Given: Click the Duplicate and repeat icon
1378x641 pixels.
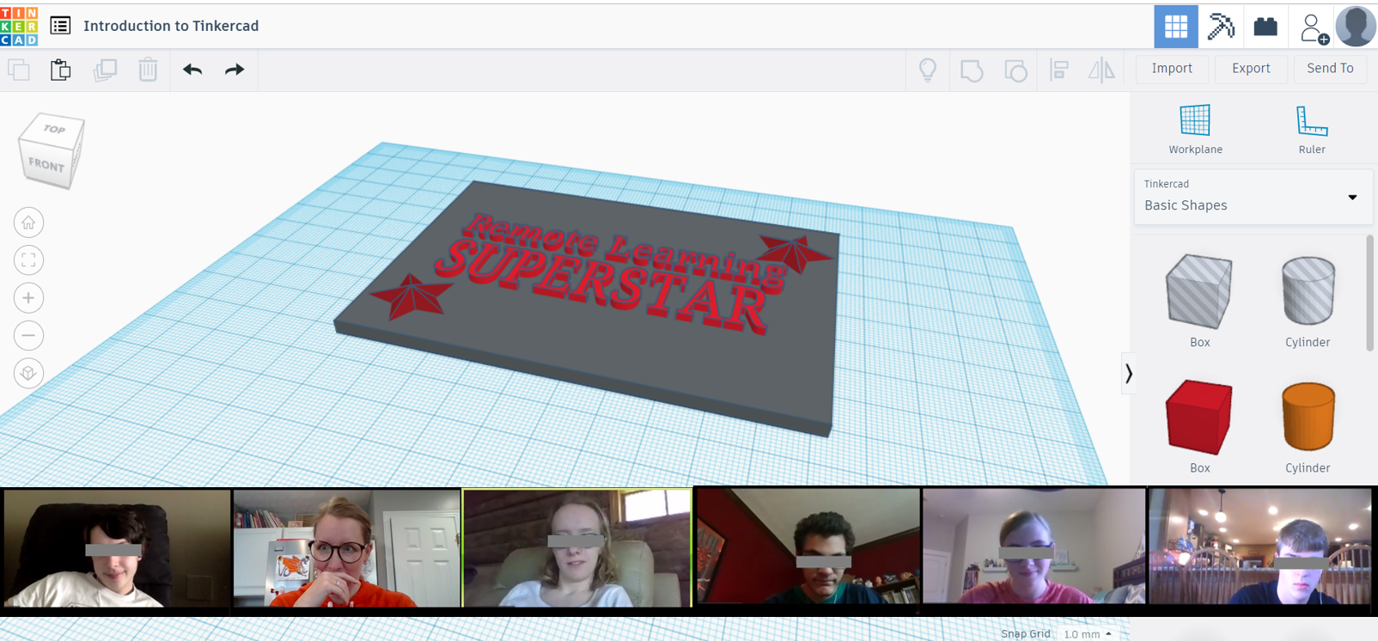Looking at the screenshot, I should pyautogui.click(x=105, y=70).
